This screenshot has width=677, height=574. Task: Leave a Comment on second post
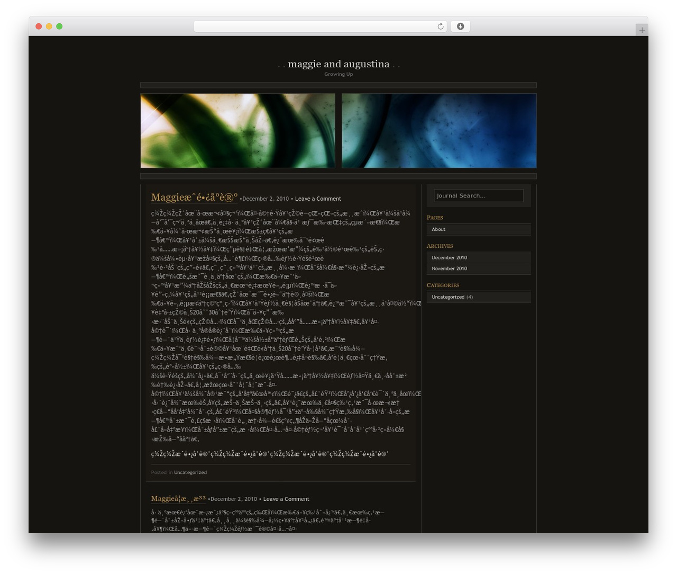coord(286,499)
